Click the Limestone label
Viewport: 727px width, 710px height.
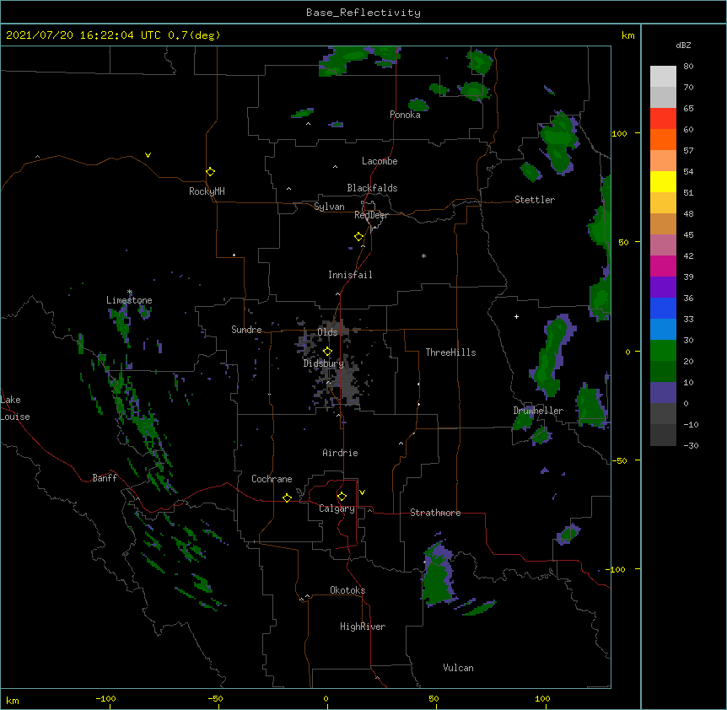(x=129, y=300)
